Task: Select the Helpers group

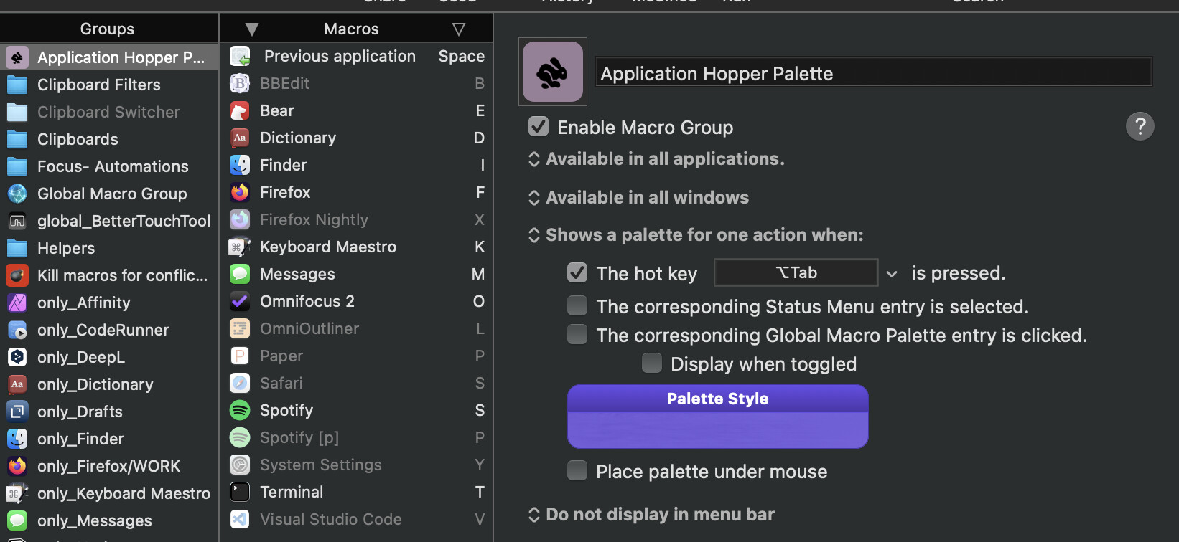Action: click(109, 248)
